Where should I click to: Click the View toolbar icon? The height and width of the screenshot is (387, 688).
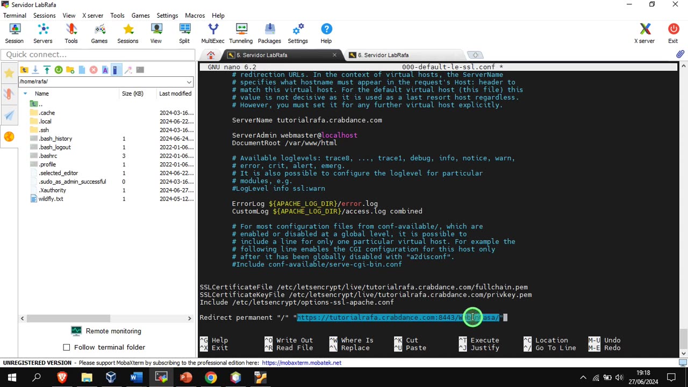(156, 33)
